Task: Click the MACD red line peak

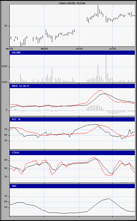Action: [x=100, y=91]
